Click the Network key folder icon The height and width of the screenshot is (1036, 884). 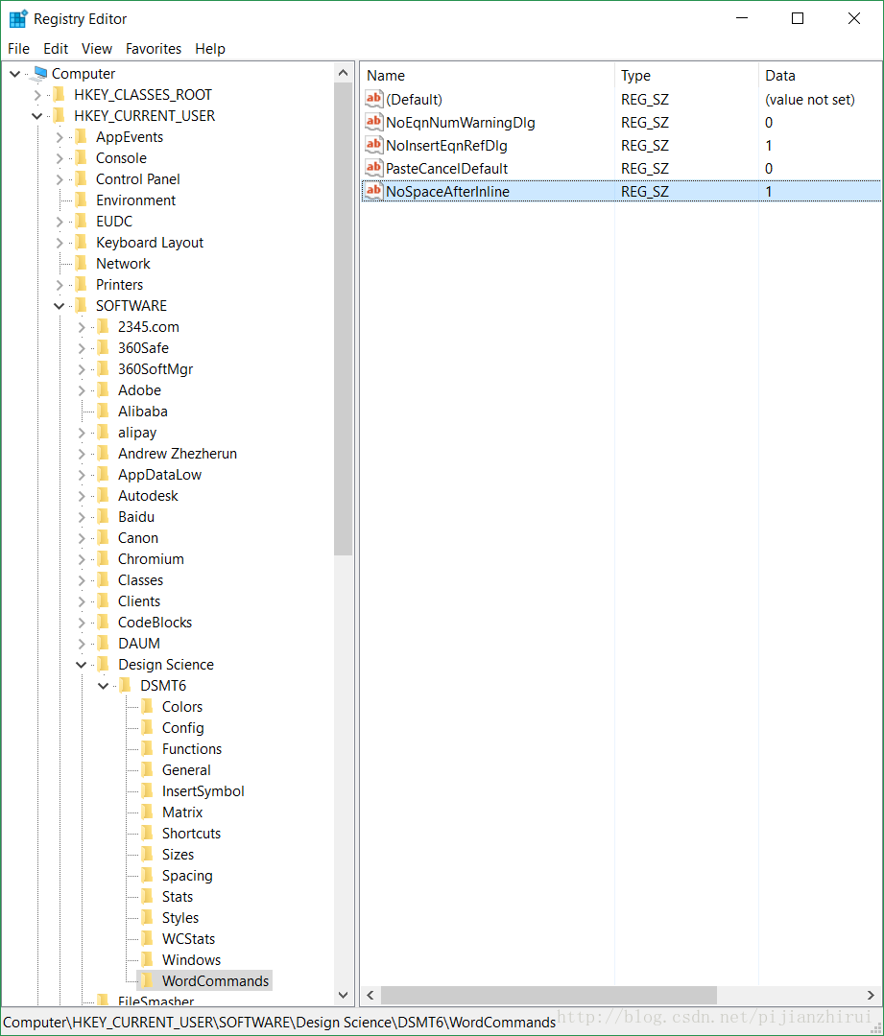(82, 263)
